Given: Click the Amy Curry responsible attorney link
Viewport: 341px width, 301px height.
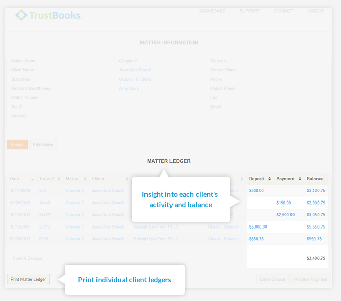Looking at the screenshot, I should tap(130, 88).
